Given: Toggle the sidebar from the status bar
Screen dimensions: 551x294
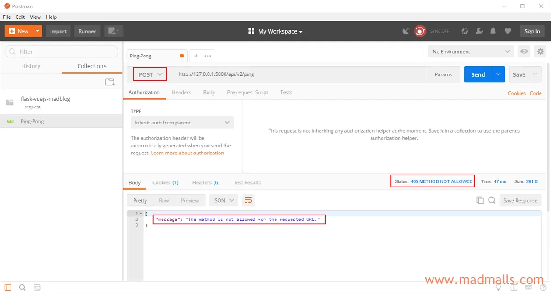Looking at the screenshot, I should click(8, 288).
